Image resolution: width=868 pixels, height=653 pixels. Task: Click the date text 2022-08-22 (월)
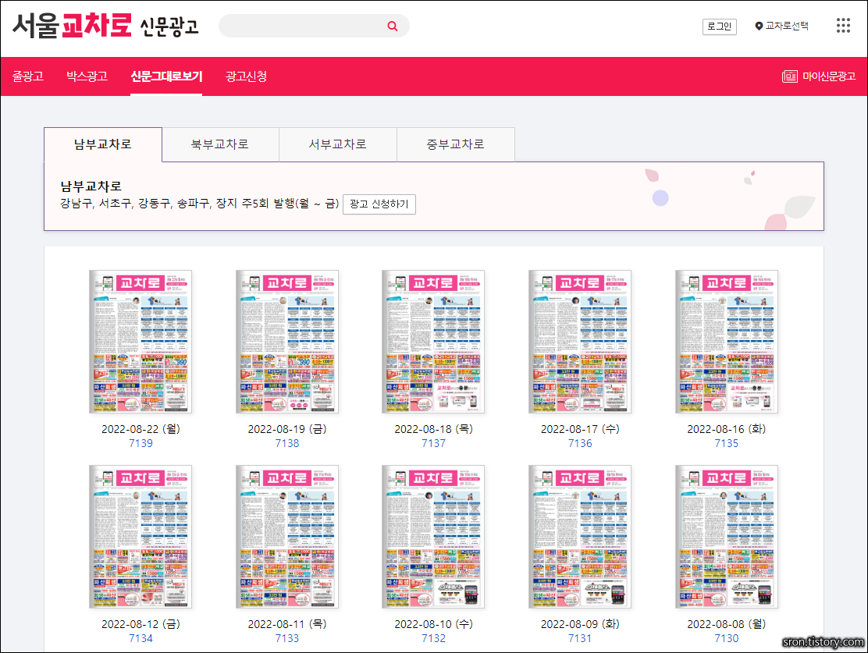(x=141, y=429)
